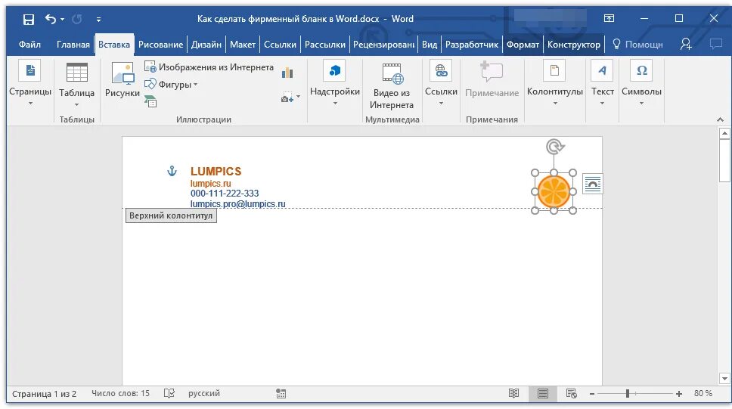732x409 pixels.
Task: Select the Формат tab
Action: coord(523,45)
